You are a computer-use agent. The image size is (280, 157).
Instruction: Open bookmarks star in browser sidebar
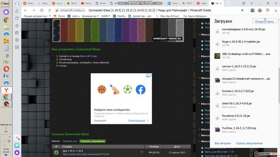[x=17, y=25]
